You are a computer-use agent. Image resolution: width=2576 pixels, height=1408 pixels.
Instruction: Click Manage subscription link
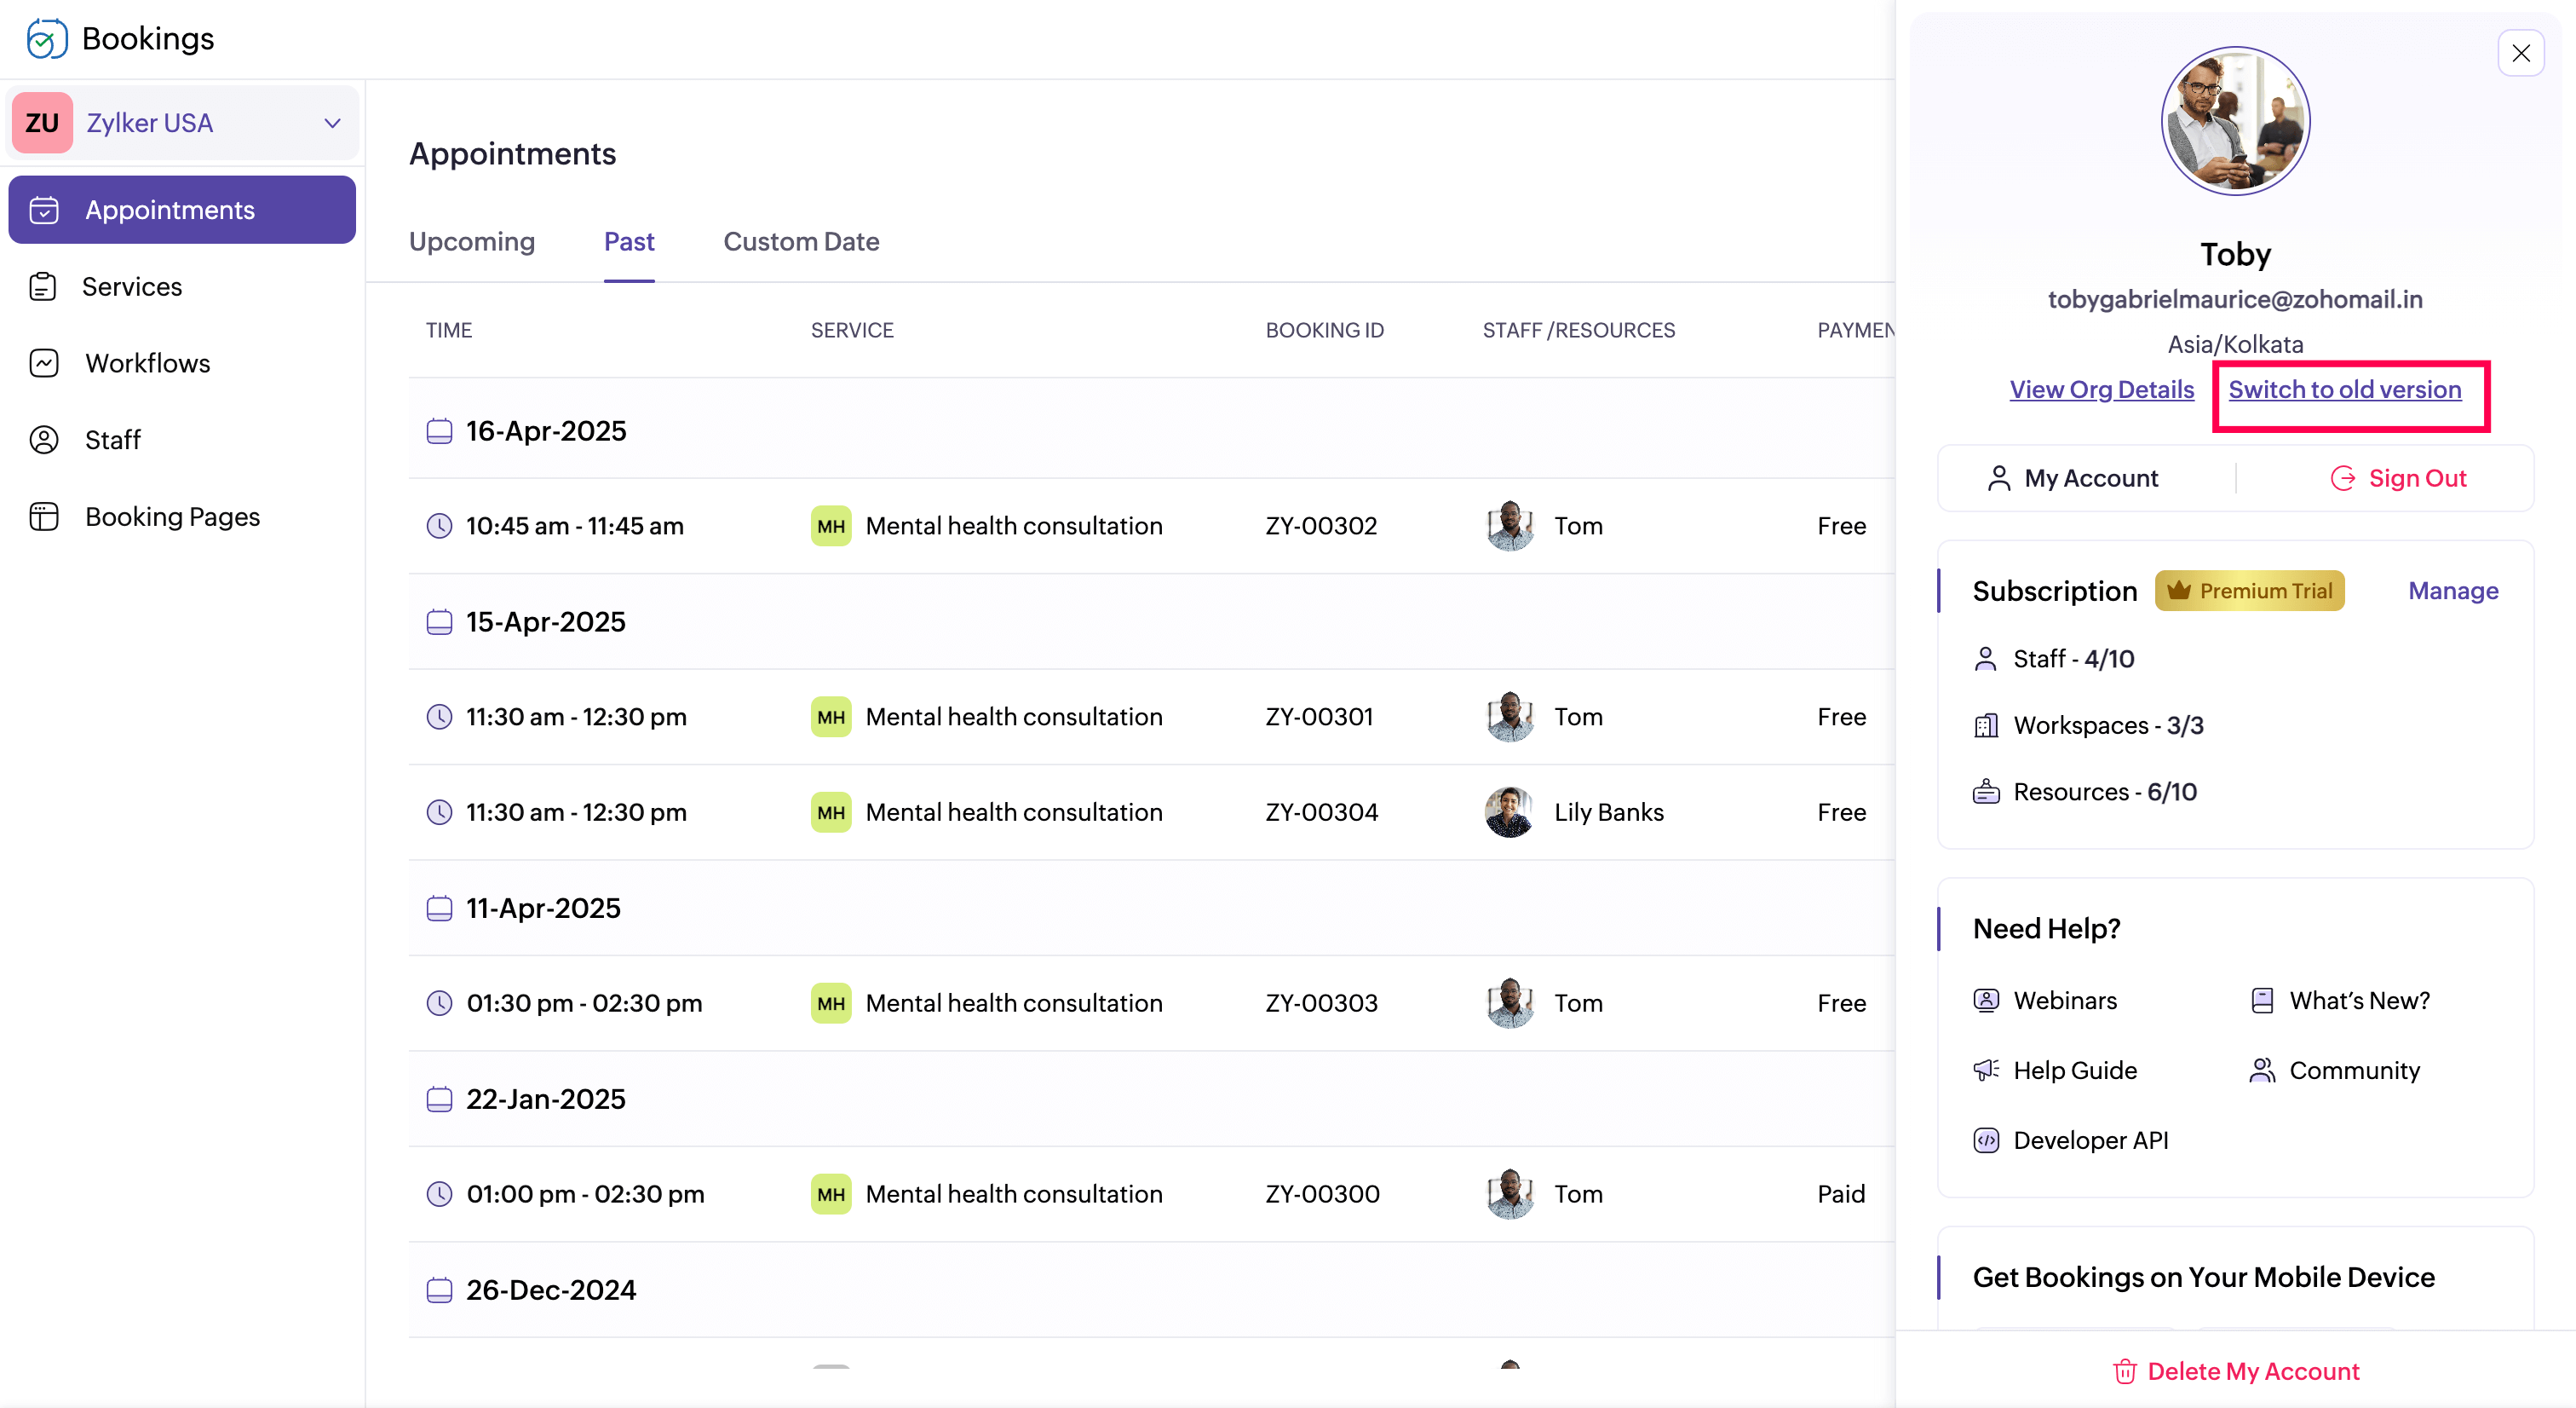coord(2452,591)
